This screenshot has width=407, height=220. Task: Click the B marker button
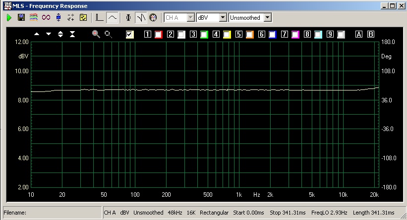370,35
